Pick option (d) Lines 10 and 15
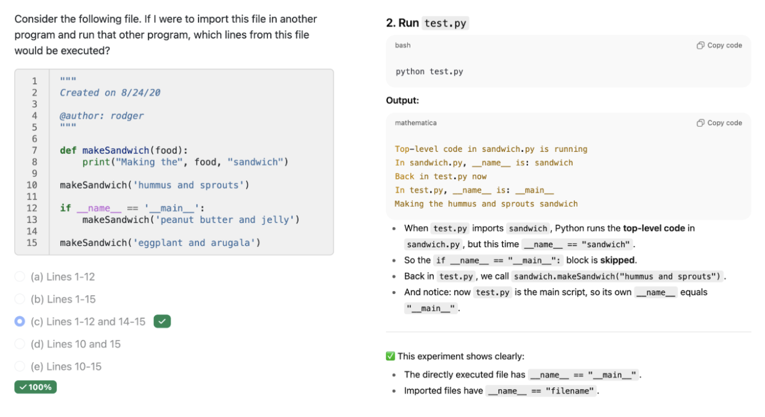The height and width of the screenshot is (417, 765). [x=20, y=344]
